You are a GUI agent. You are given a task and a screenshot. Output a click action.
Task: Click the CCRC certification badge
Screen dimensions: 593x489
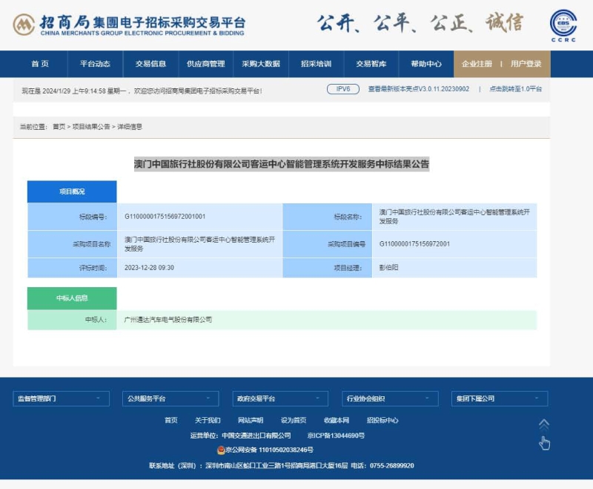point(563,24)
